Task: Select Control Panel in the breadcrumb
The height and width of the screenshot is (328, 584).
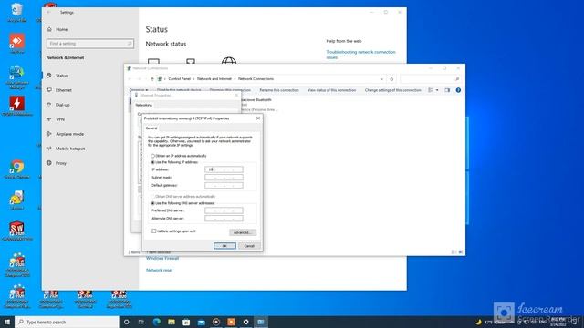Action: coord(179,79)
